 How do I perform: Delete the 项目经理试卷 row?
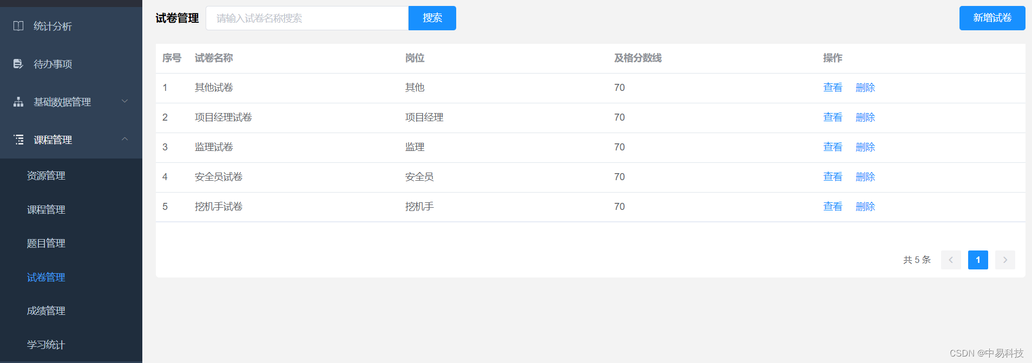(865, 117)
